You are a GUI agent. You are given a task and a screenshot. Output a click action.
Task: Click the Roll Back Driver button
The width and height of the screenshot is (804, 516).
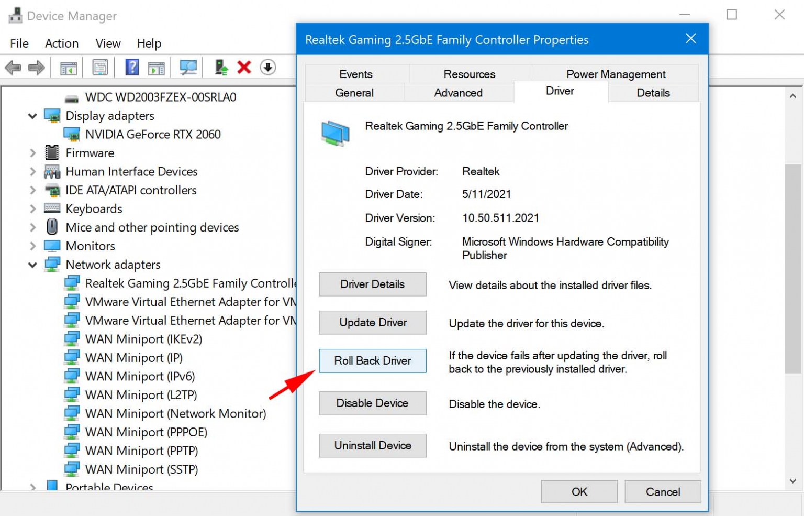372,361
